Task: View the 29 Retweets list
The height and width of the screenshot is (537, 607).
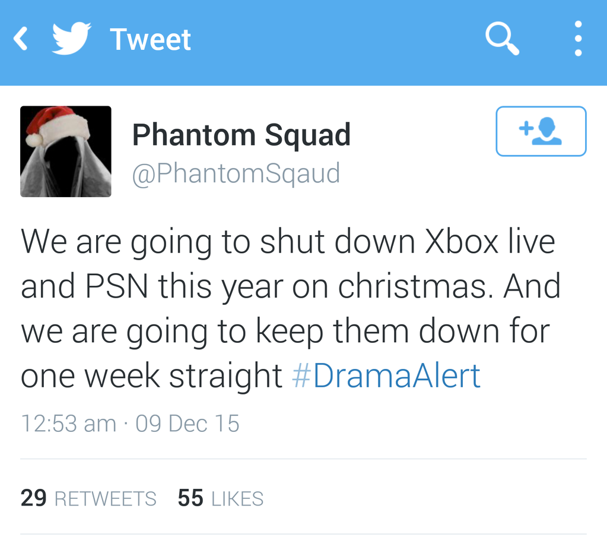Action: point(88,498)
